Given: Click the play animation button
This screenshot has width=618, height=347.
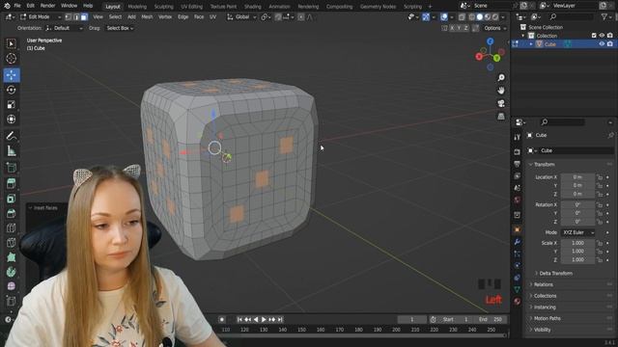Looking at the screenshot, I should point(264,319).
